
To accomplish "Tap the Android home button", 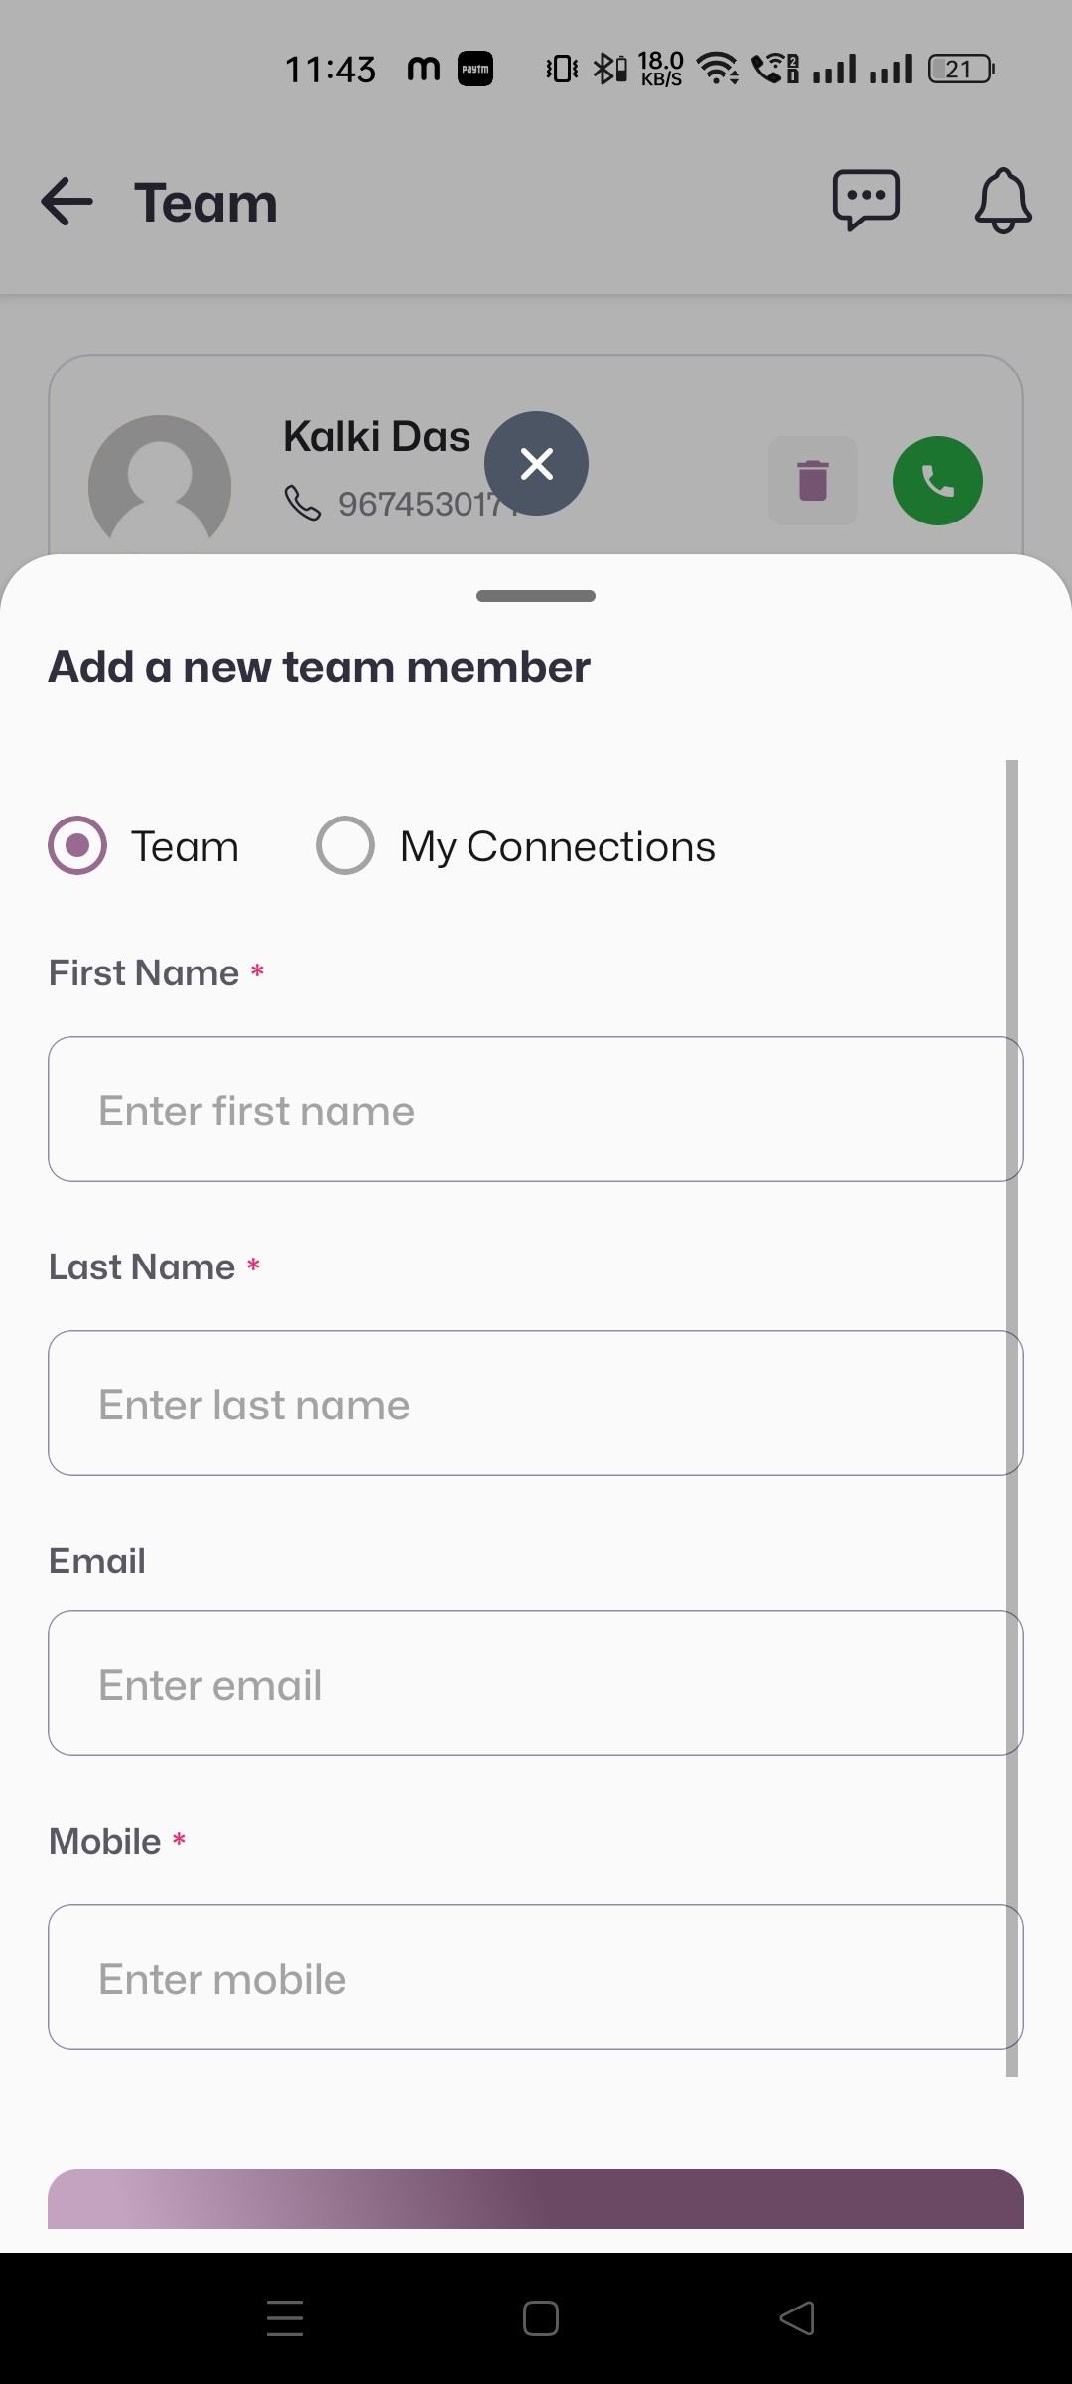I will [x=541, y=2318].
